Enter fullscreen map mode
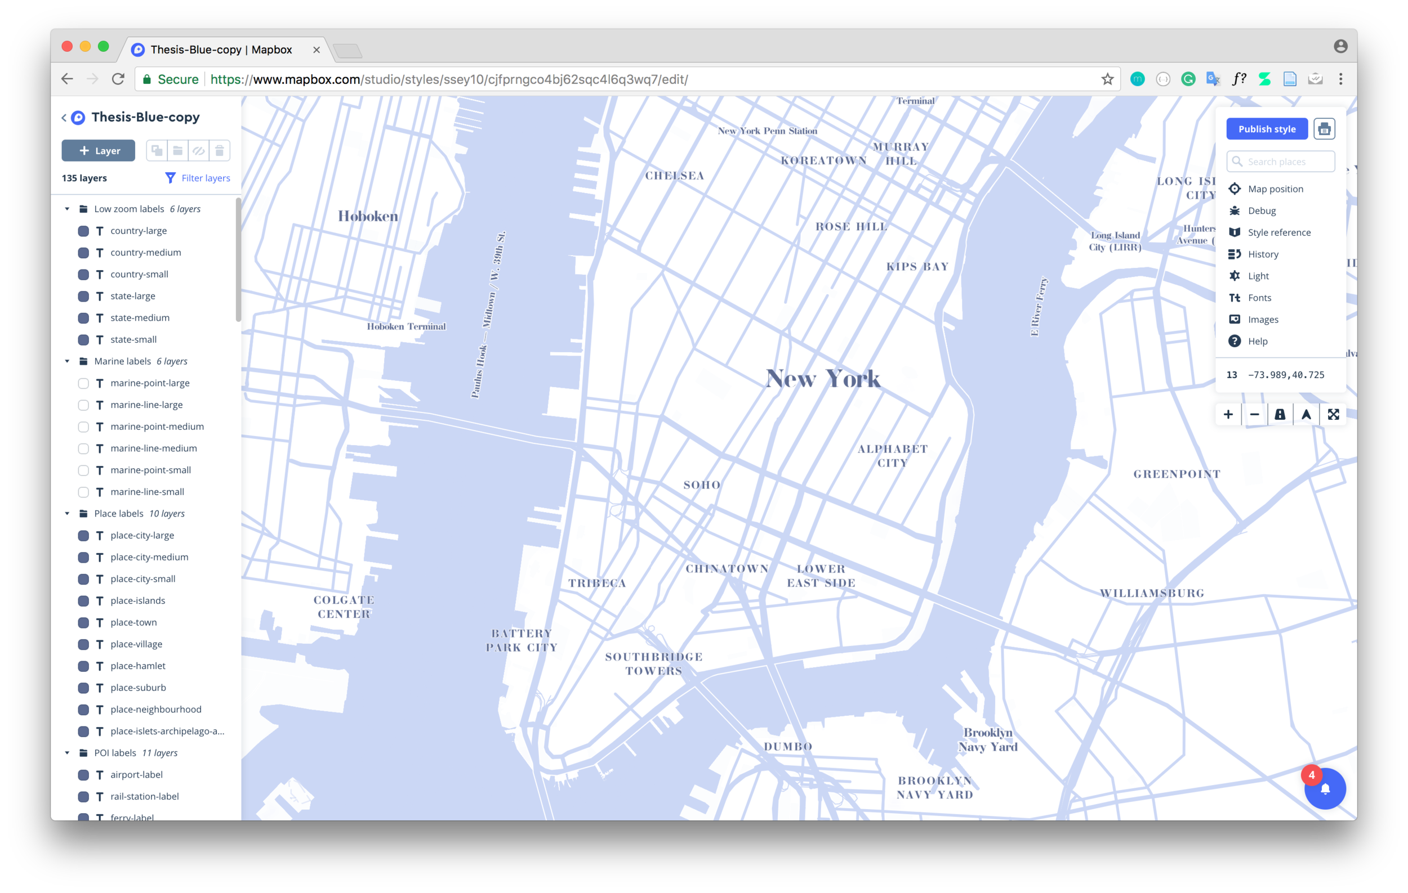1408x893 pixels. (x=1333, y=414)
